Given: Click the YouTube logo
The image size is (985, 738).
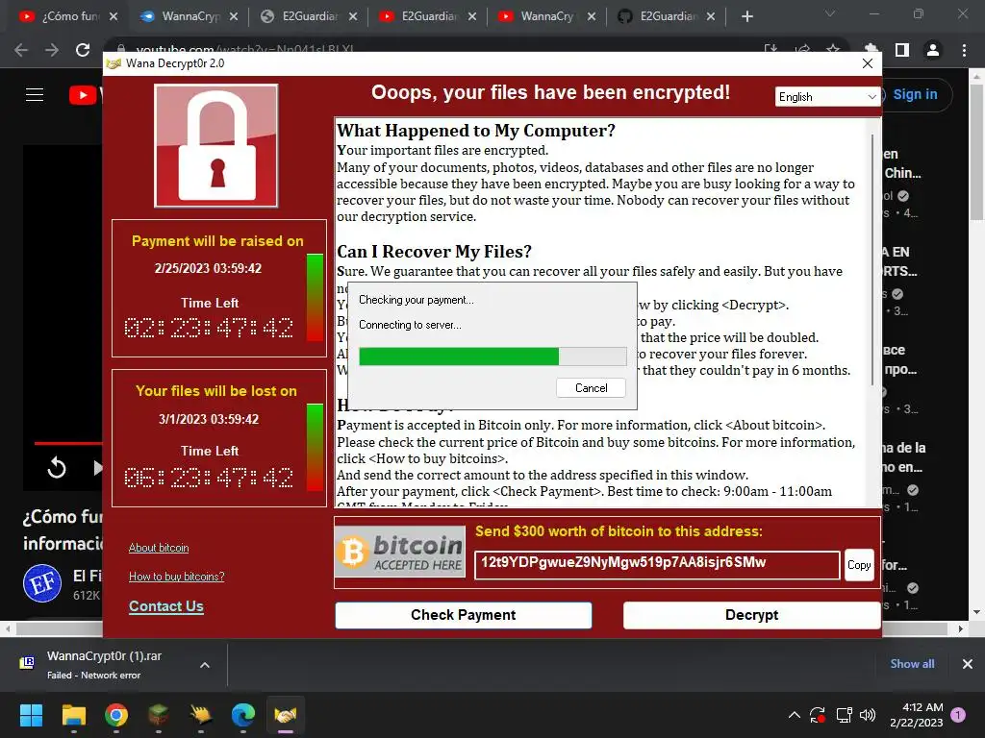Looking at the screenshot, I should [85, 95].
